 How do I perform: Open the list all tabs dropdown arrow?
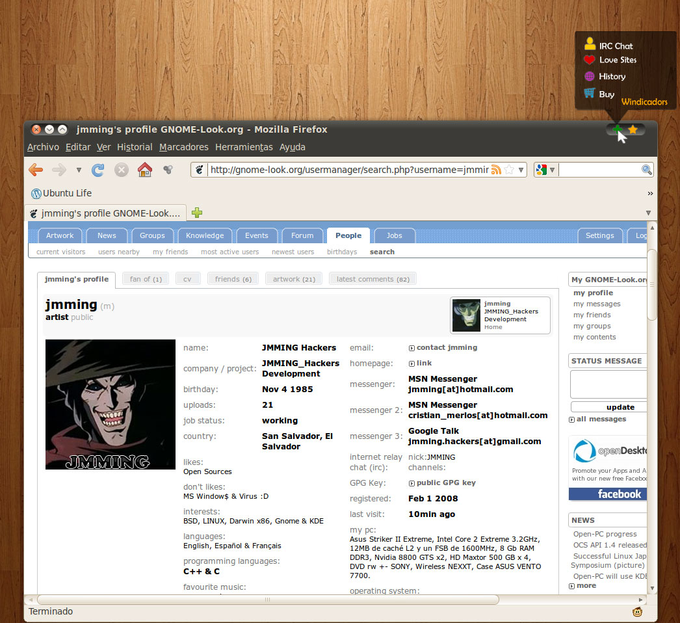pos(648,213)
